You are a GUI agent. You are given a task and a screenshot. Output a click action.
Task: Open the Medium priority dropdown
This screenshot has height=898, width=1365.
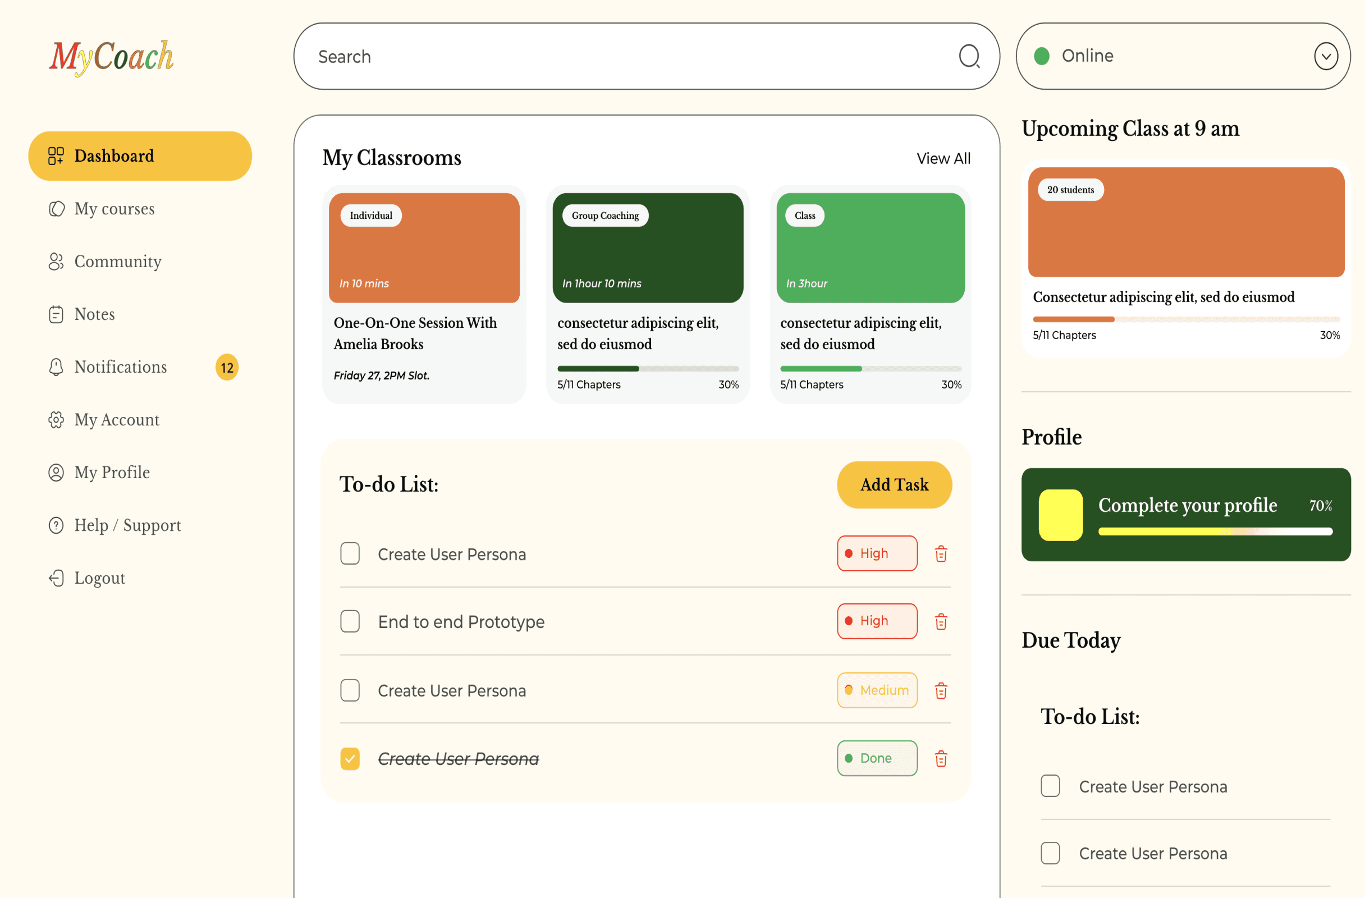coord(877,690)
